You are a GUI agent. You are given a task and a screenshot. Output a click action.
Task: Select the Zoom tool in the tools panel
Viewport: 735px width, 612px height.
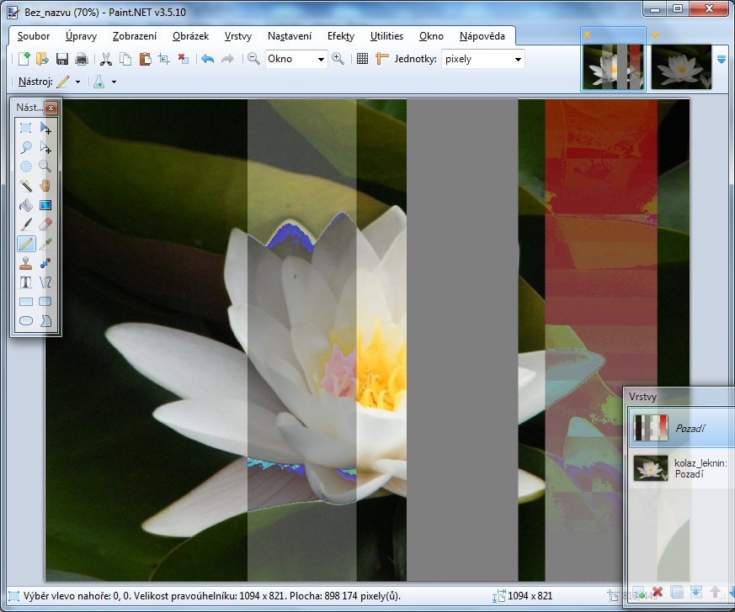point(45,166)
